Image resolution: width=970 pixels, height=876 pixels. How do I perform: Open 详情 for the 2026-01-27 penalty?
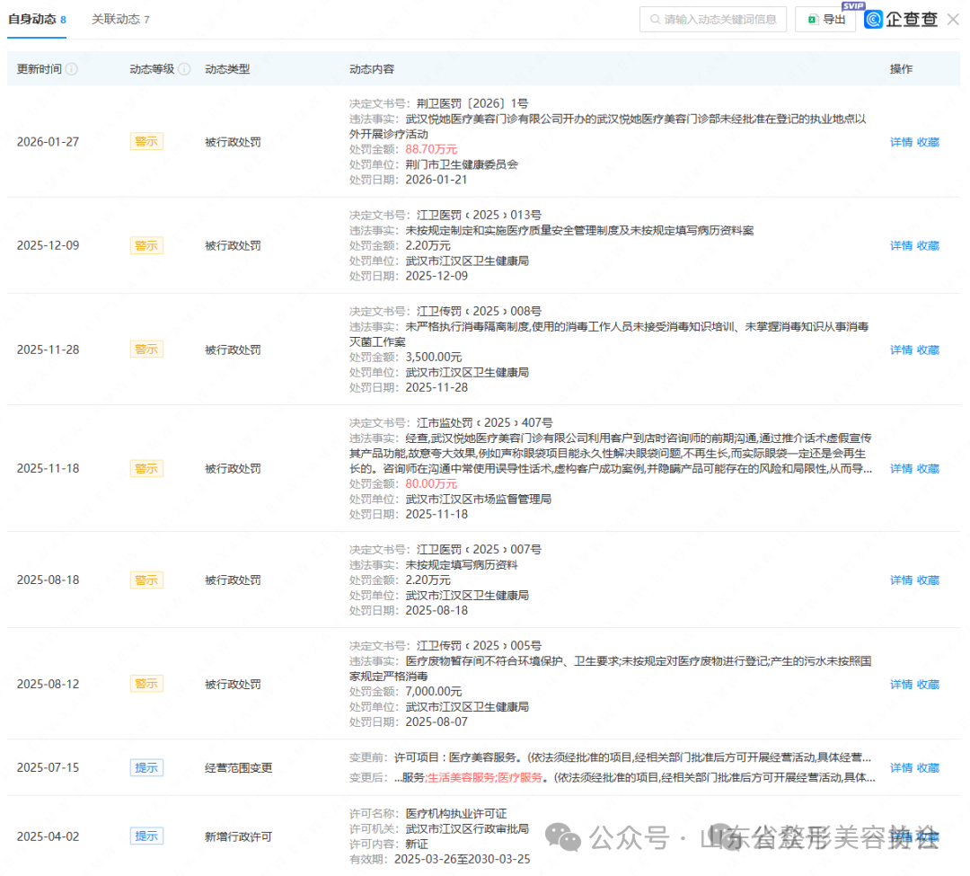tap(901, 142)
